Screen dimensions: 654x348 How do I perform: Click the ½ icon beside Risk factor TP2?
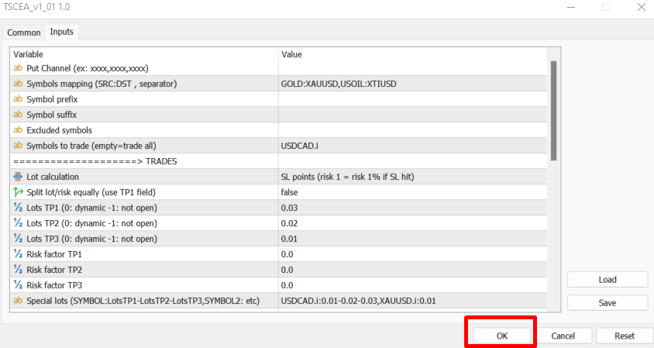pyautogui.click(x=19, y=270)
